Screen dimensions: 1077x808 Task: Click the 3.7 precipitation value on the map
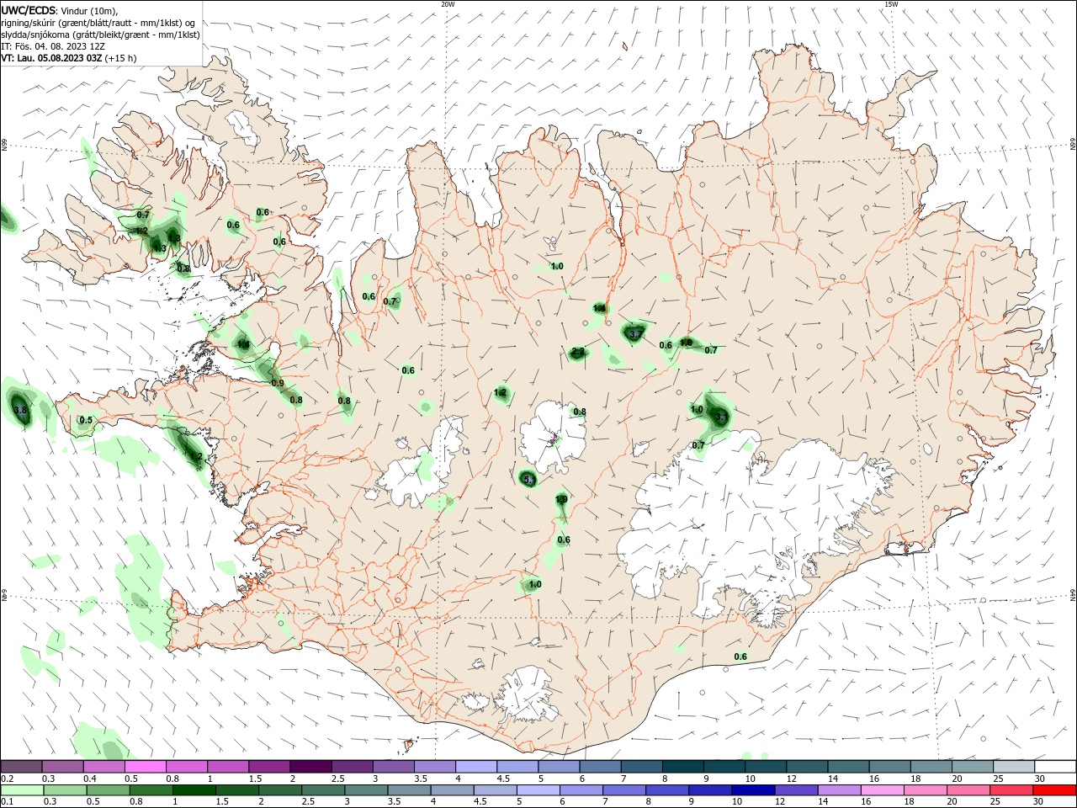pyautogui.click(x=635, y=334)
